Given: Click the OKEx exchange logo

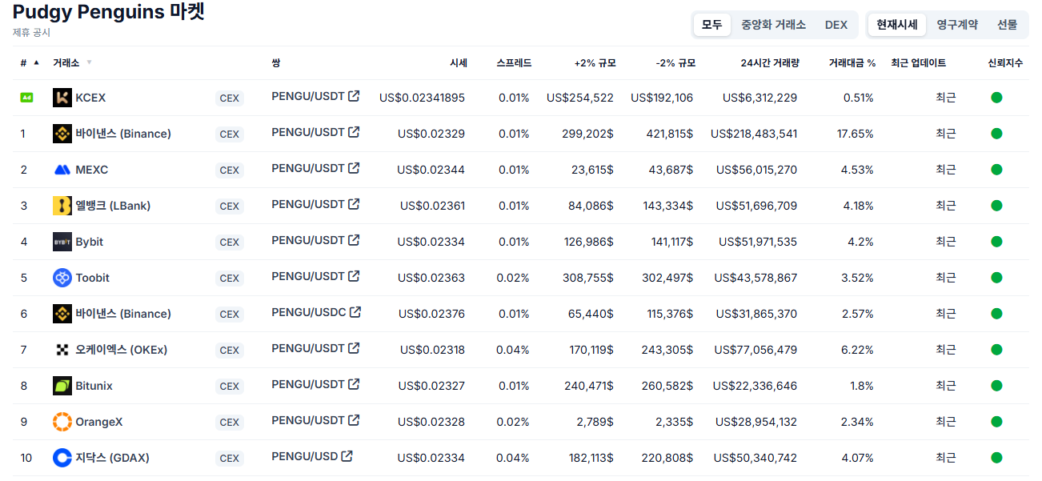Looking at the screenshot, I should 62,350.
